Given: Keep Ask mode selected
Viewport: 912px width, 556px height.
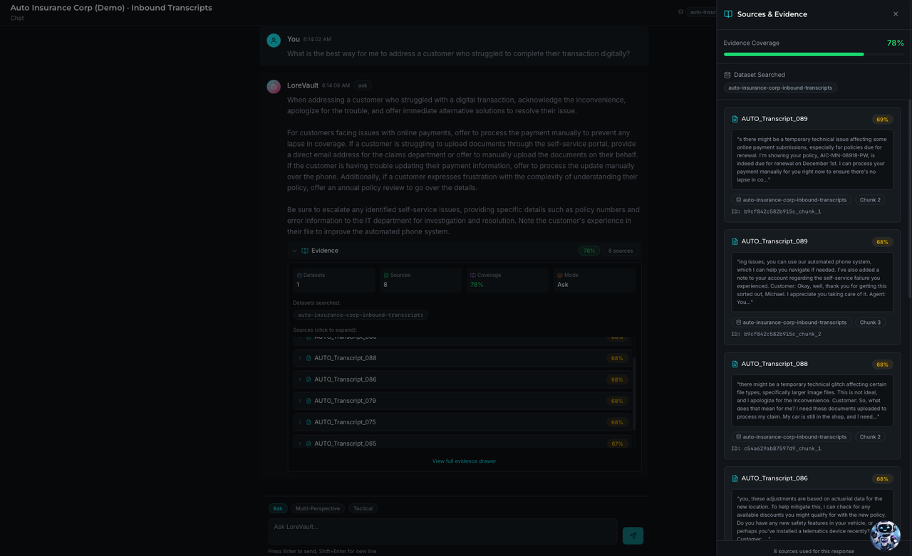Looking at the screenshot, I should point(278,508).
